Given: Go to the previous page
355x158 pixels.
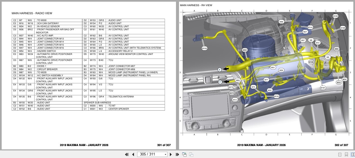Looking at the screenshot, I should tap(133, 154).
